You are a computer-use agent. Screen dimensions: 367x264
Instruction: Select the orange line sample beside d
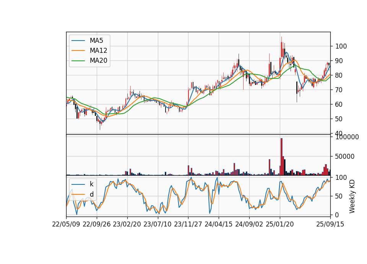78,194
